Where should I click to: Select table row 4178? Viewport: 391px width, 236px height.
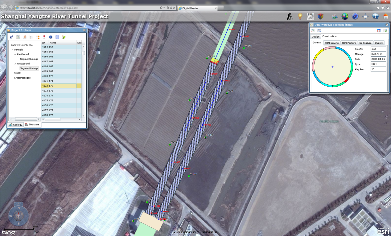[61, 115]
